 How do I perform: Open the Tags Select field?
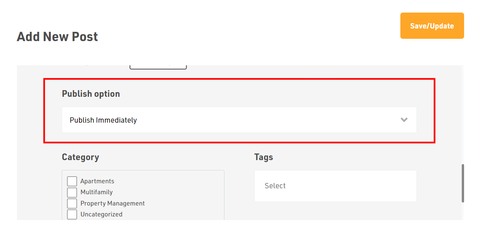(x=335, y=186)
